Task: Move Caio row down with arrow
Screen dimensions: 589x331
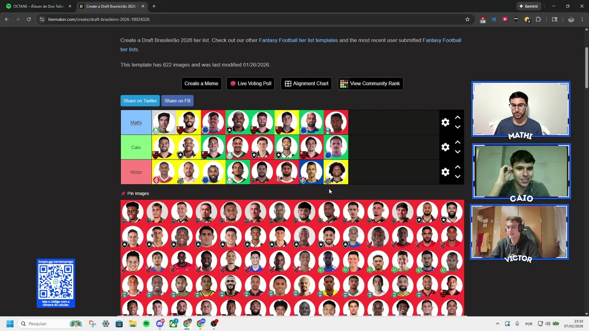Action: (457, 152)
